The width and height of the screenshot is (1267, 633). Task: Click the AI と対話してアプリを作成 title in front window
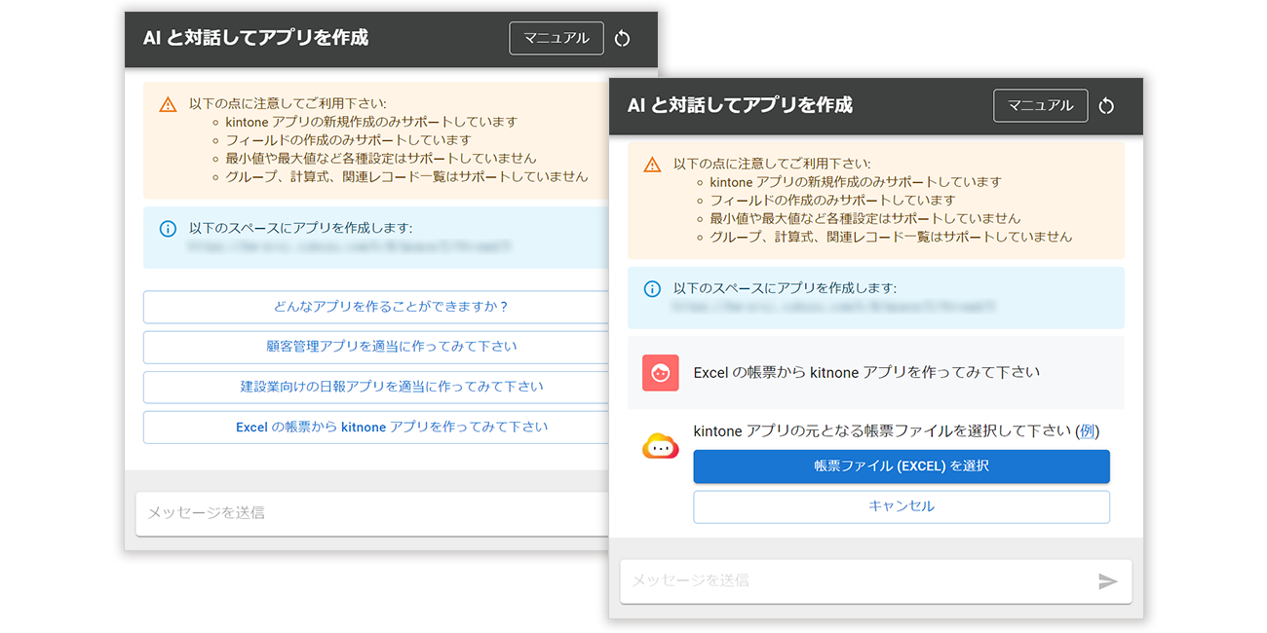pos(740,105)
